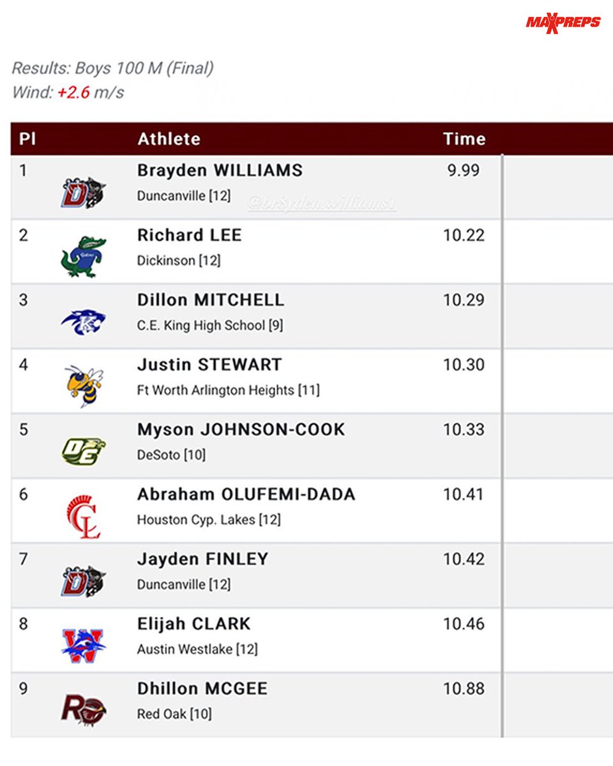Click the Dickinson Gators alligator logo

[x=84, y=257]
